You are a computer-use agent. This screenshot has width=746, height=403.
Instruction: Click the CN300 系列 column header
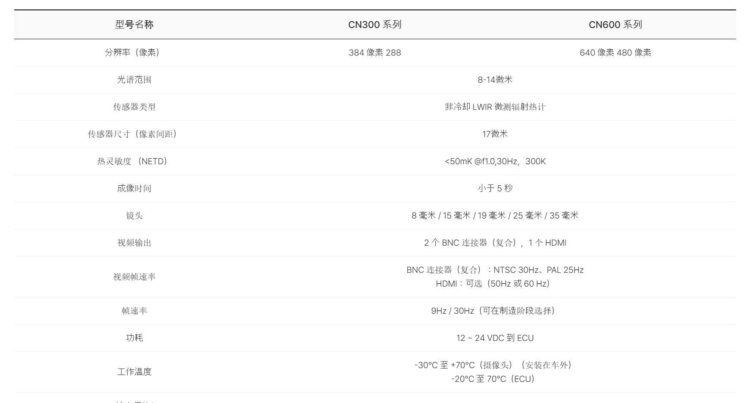[375, 25]
